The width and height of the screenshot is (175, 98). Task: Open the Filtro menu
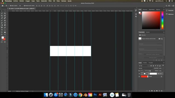(x=50, y=1)
